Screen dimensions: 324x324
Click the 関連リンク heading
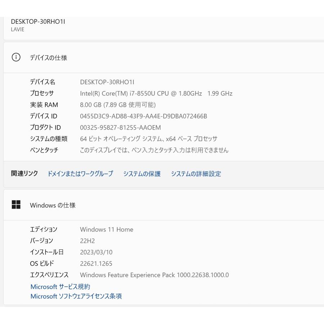24,173
